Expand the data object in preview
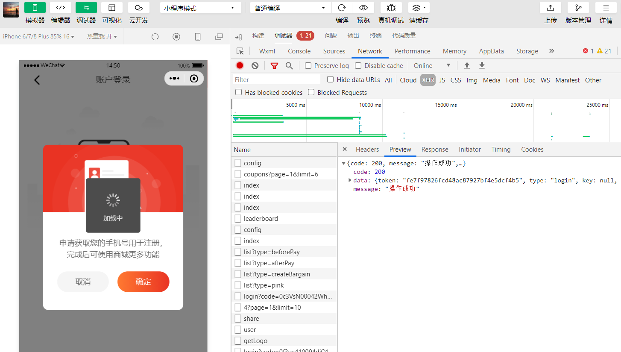Screen dimensions: 621x352 pyautogui.click(x=350, y=180)
